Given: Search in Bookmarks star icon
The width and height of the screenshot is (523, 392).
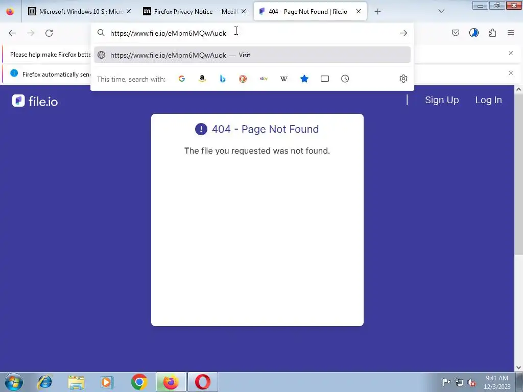Looking at the screenshot, I should [304, 79].
